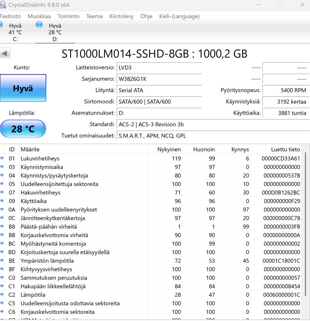Viewport: 310px width, 321px height.
Task: Click the 28 °C temperature button
Action: point(23,129)
